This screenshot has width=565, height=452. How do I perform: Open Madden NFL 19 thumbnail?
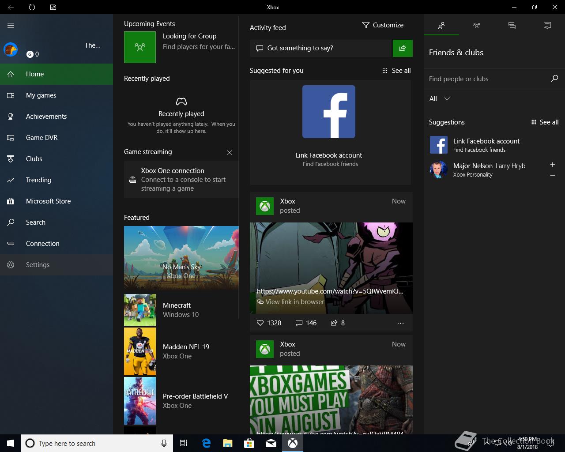[x=140, y=351]
